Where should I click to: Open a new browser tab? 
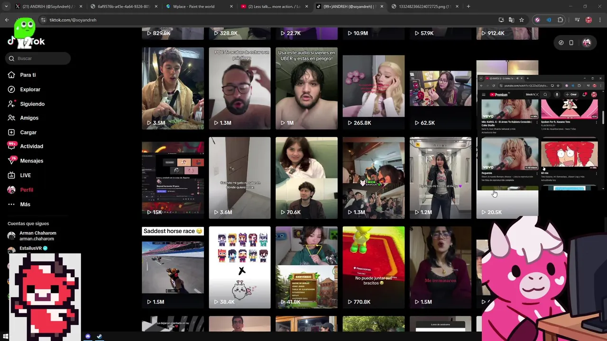[x=468, y=7]
